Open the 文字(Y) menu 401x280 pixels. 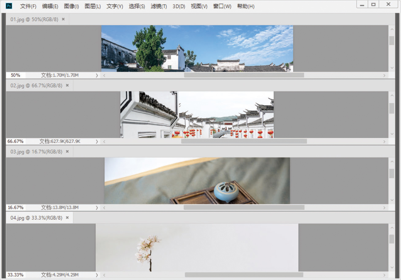tap(115, 6)
